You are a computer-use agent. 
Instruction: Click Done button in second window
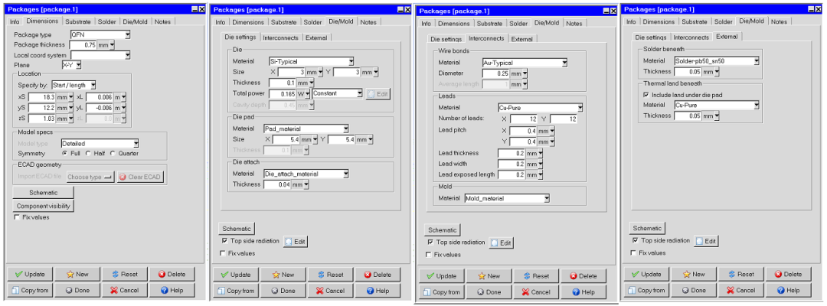(283, 291)
